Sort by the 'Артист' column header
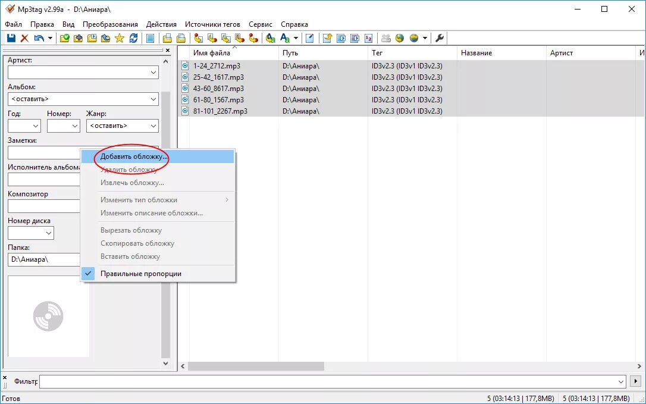The width and height of the screenshot is (646, 404). tap(591, 53)
